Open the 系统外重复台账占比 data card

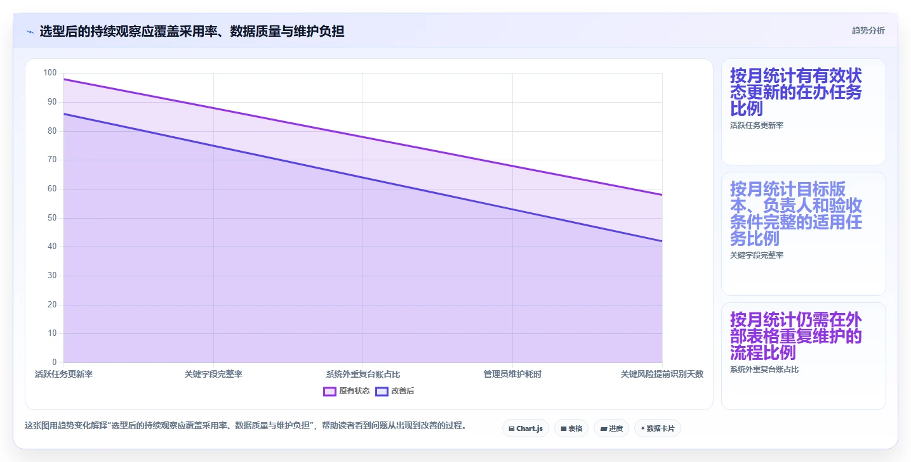pos(803,356)
